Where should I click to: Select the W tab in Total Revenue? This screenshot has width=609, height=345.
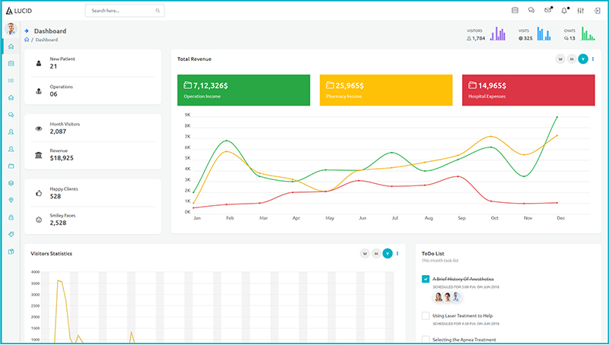tap(560, 59)
